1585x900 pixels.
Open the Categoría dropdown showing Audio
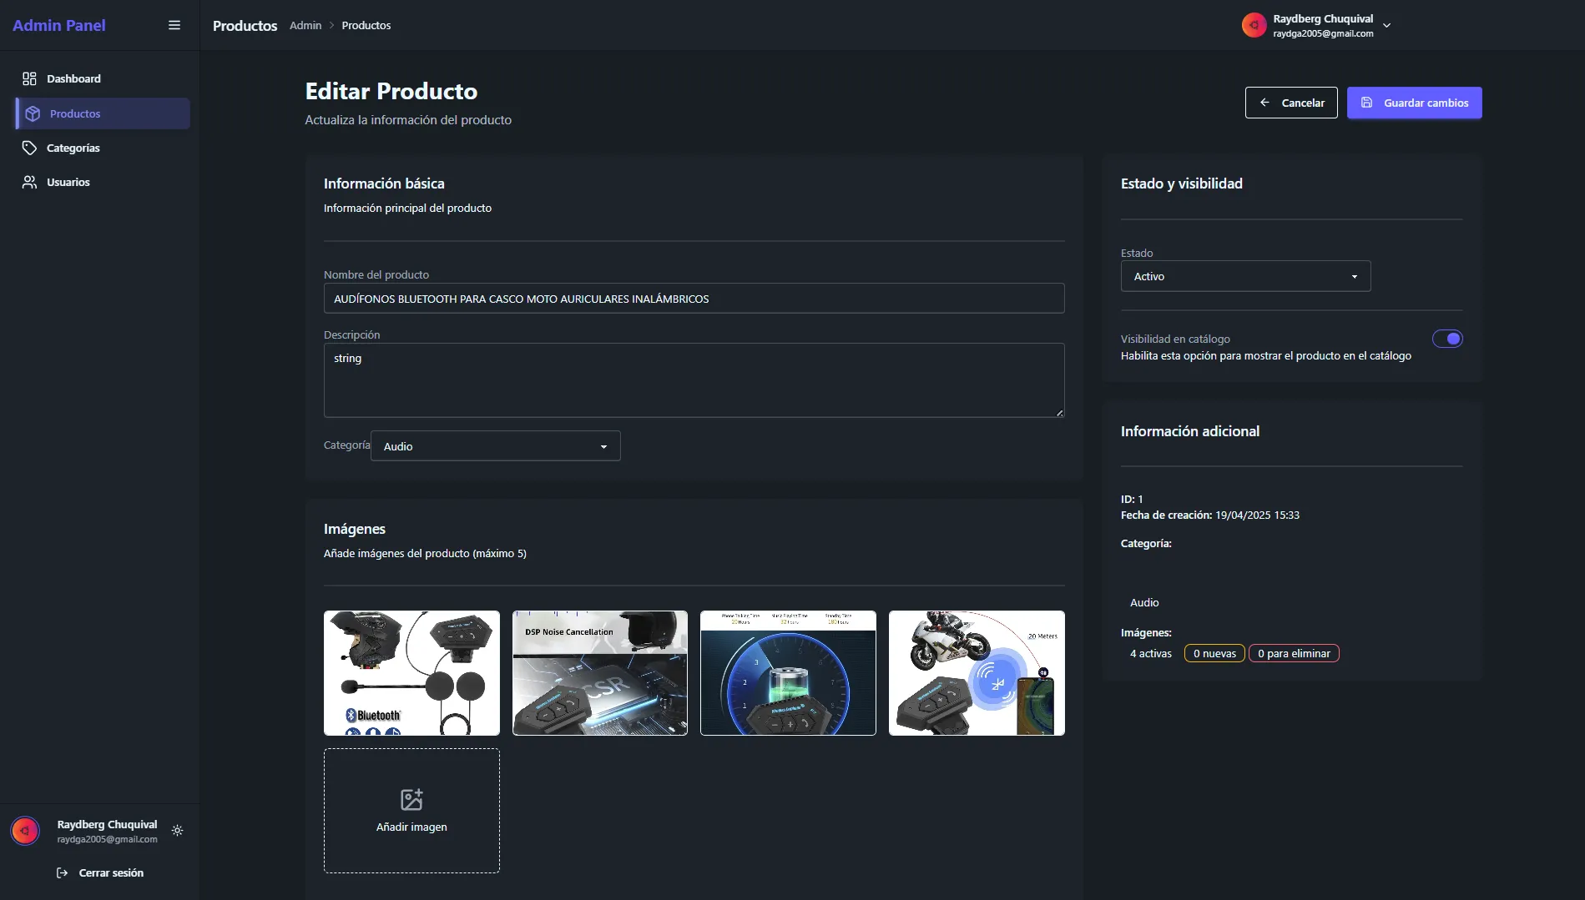[495, 446]
